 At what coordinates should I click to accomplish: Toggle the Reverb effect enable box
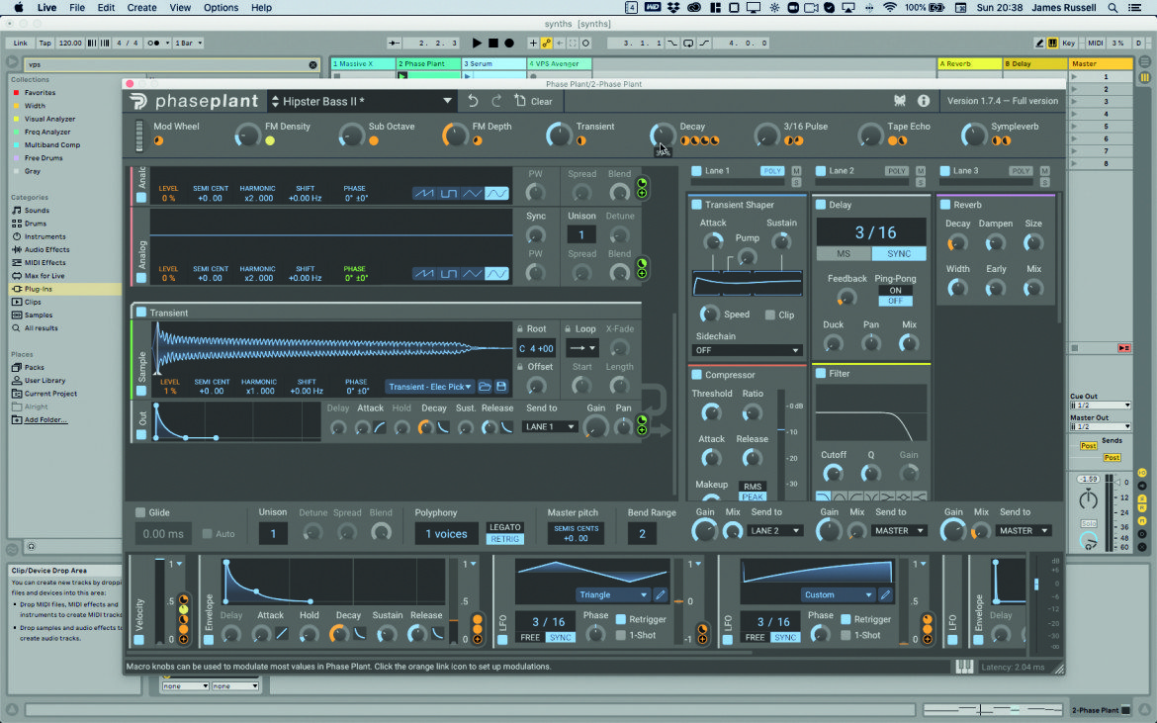(945, 205)
